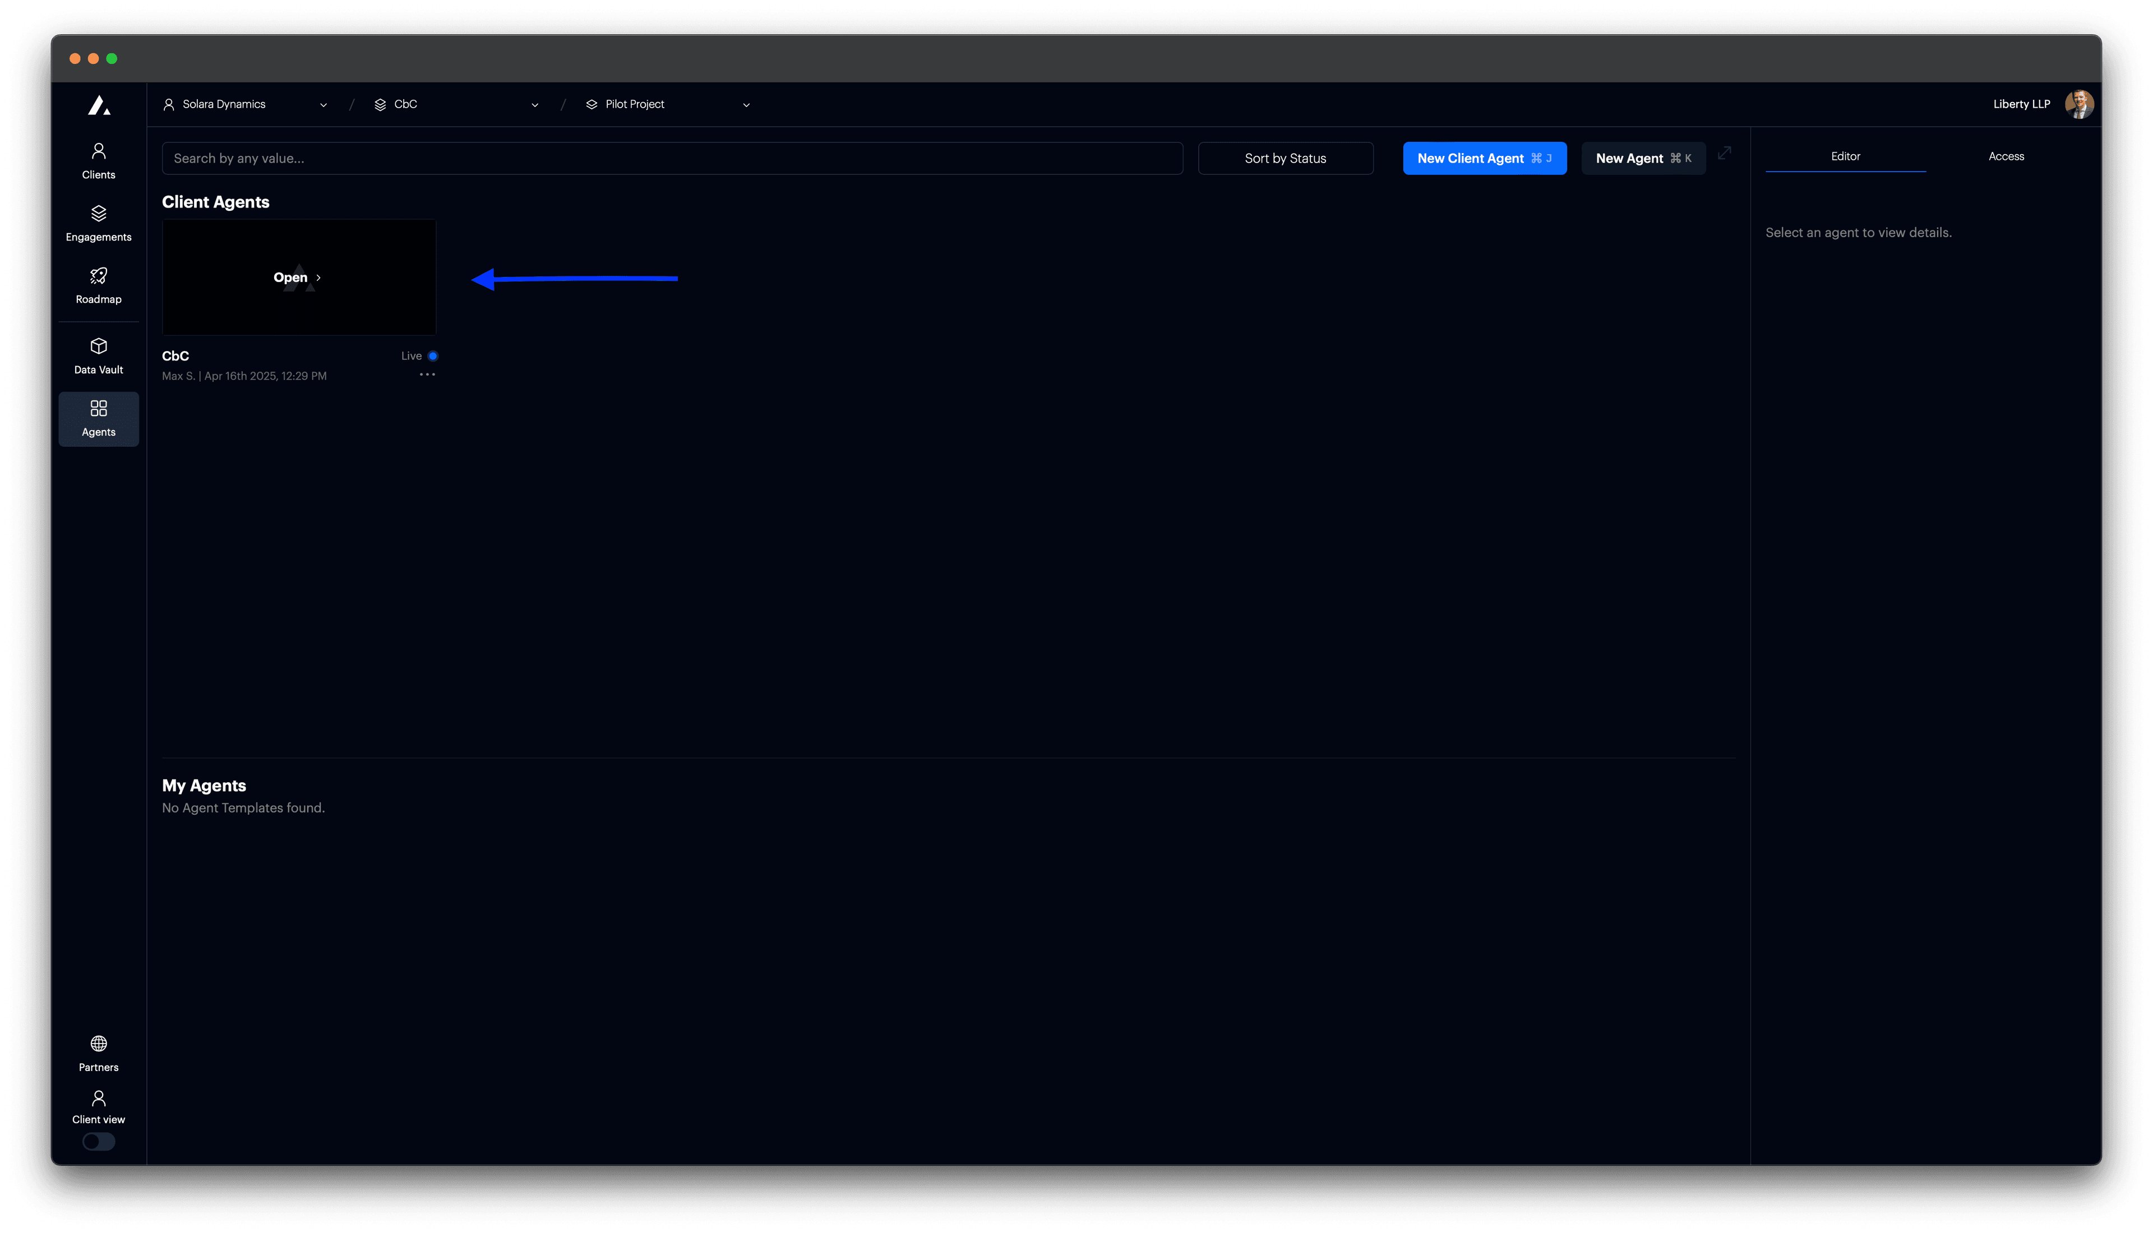Screen dimensions: 2153x1233
Task: Select the Agents icon in the sidebar
Action: pyautogui.click(x=98, y=418)
